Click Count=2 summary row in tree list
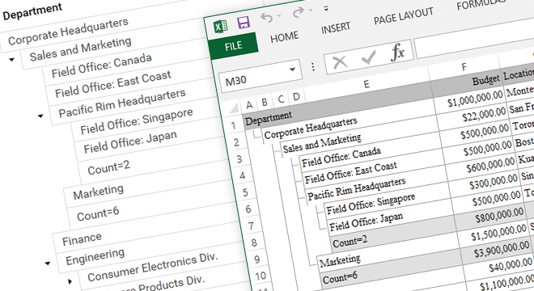This screenshot has height=291, width=534. 108,167
